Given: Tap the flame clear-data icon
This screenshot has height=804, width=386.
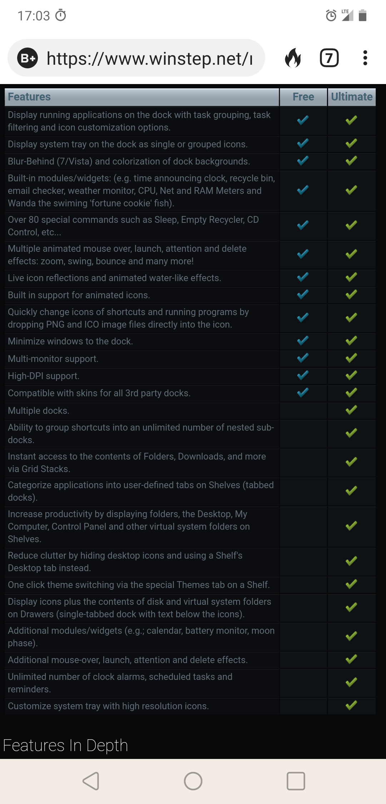Looking at the screenshot, I should [293, 58].
